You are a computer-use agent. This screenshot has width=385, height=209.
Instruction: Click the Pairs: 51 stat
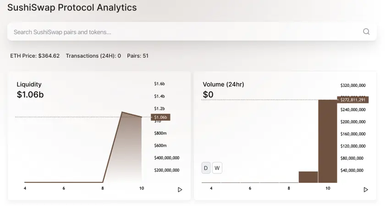137,56
